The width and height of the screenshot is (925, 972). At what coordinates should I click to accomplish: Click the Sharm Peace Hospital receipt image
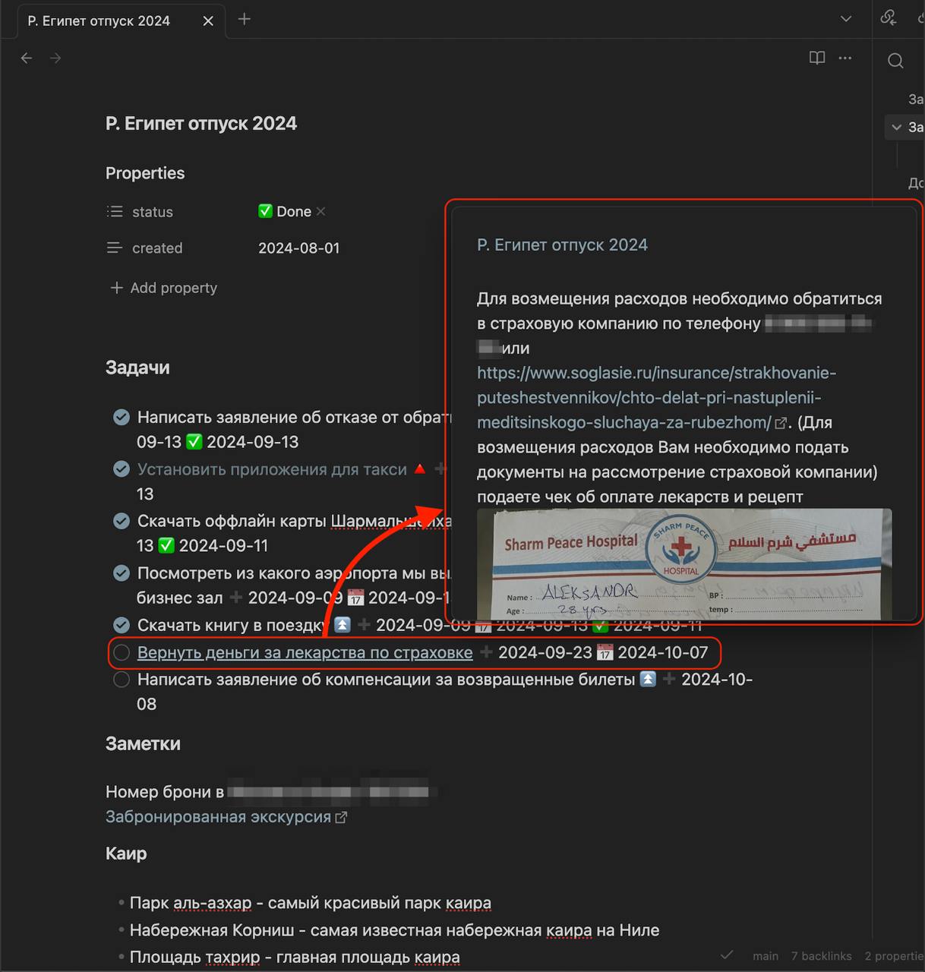pos(683,563)
